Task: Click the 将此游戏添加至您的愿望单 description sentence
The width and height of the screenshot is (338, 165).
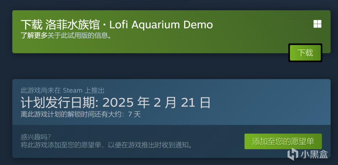Action: [x=106, y=145]
